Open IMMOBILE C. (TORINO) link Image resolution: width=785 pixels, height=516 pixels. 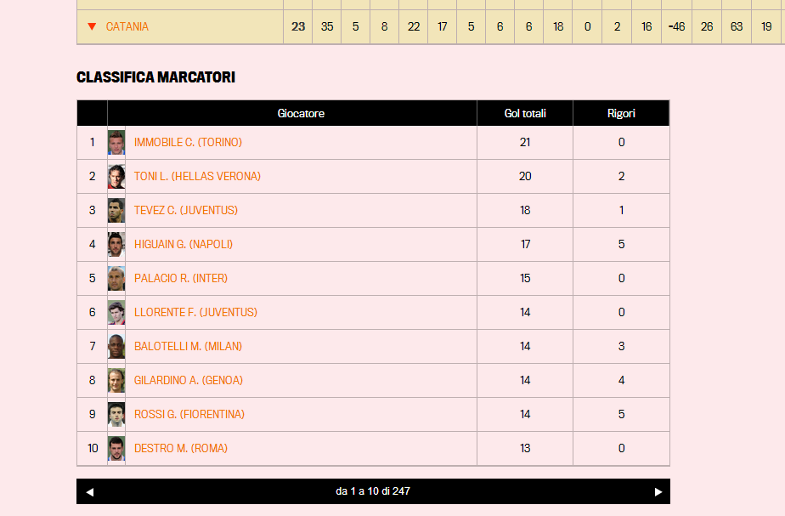coord(188,142)
